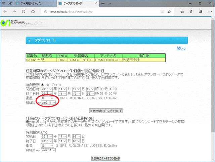Open the favorites hub icon

tap(182, 12)
